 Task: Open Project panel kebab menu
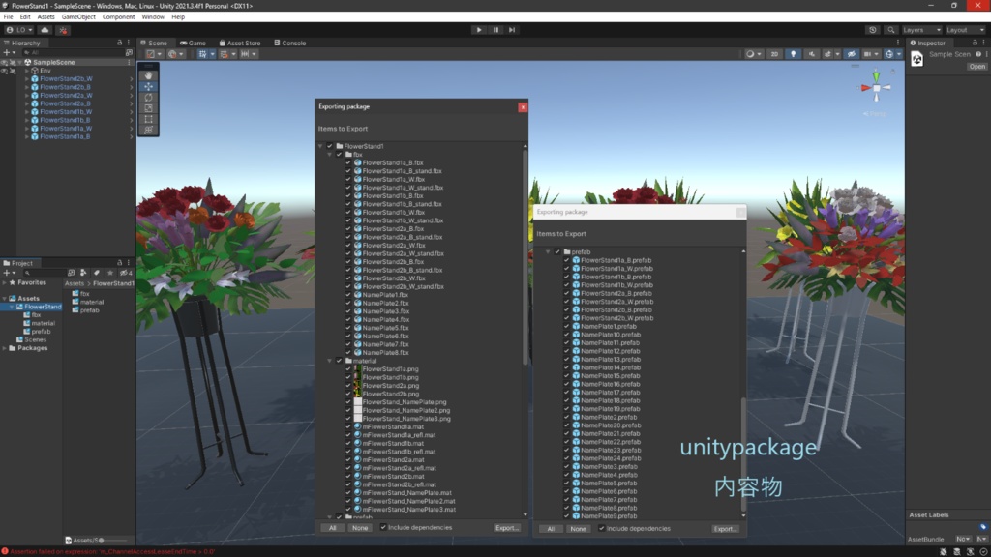(x=129, y=263)
